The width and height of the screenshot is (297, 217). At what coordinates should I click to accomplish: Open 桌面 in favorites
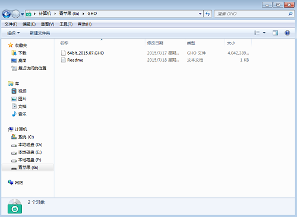[x=23, y=60]
